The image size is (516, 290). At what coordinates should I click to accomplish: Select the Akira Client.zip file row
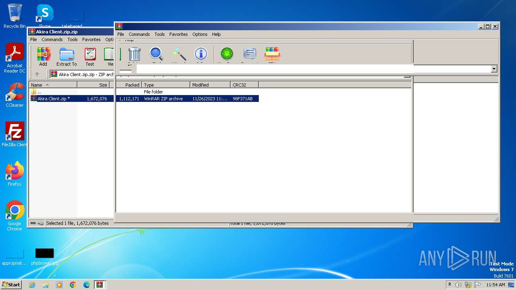144,99
